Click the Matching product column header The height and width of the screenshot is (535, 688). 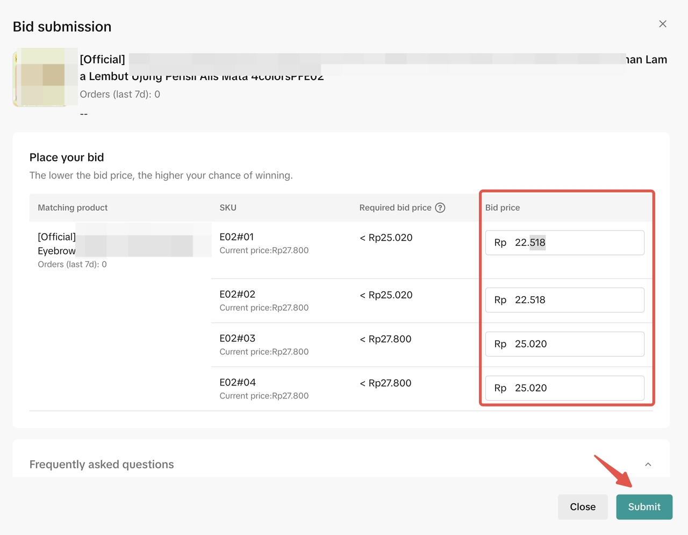(73, 208)
